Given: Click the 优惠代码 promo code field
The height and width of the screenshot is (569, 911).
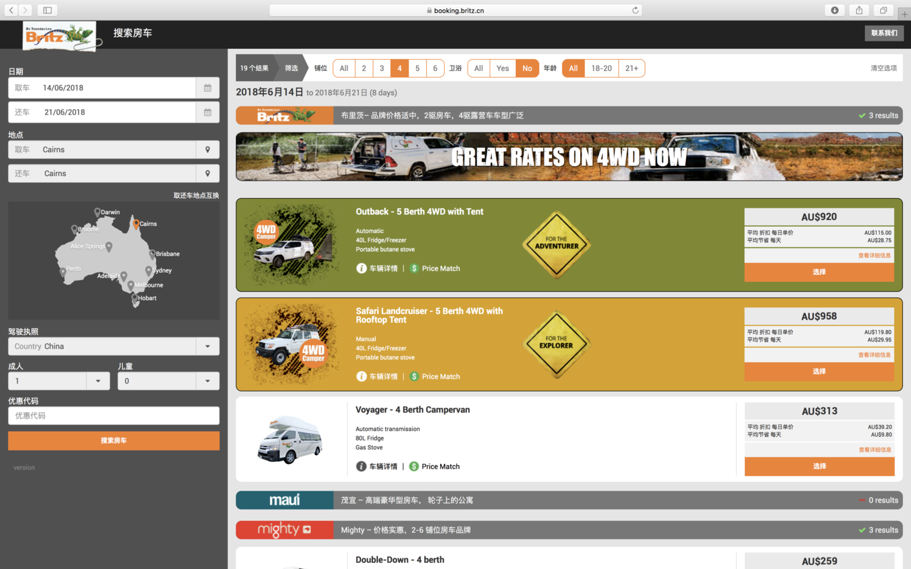Looking at the screenshot, I should point(114,416).
